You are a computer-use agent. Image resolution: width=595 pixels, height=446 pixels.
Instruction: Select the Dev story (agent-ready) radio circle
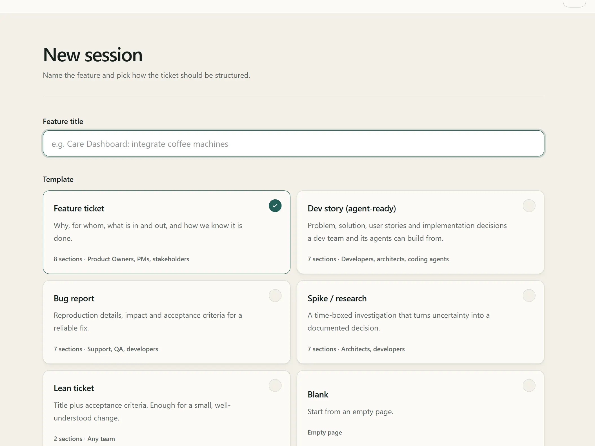coord(529,206)
